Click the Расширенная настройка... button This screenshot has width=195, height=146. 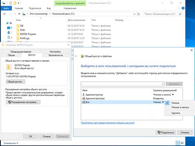(23, 102)
